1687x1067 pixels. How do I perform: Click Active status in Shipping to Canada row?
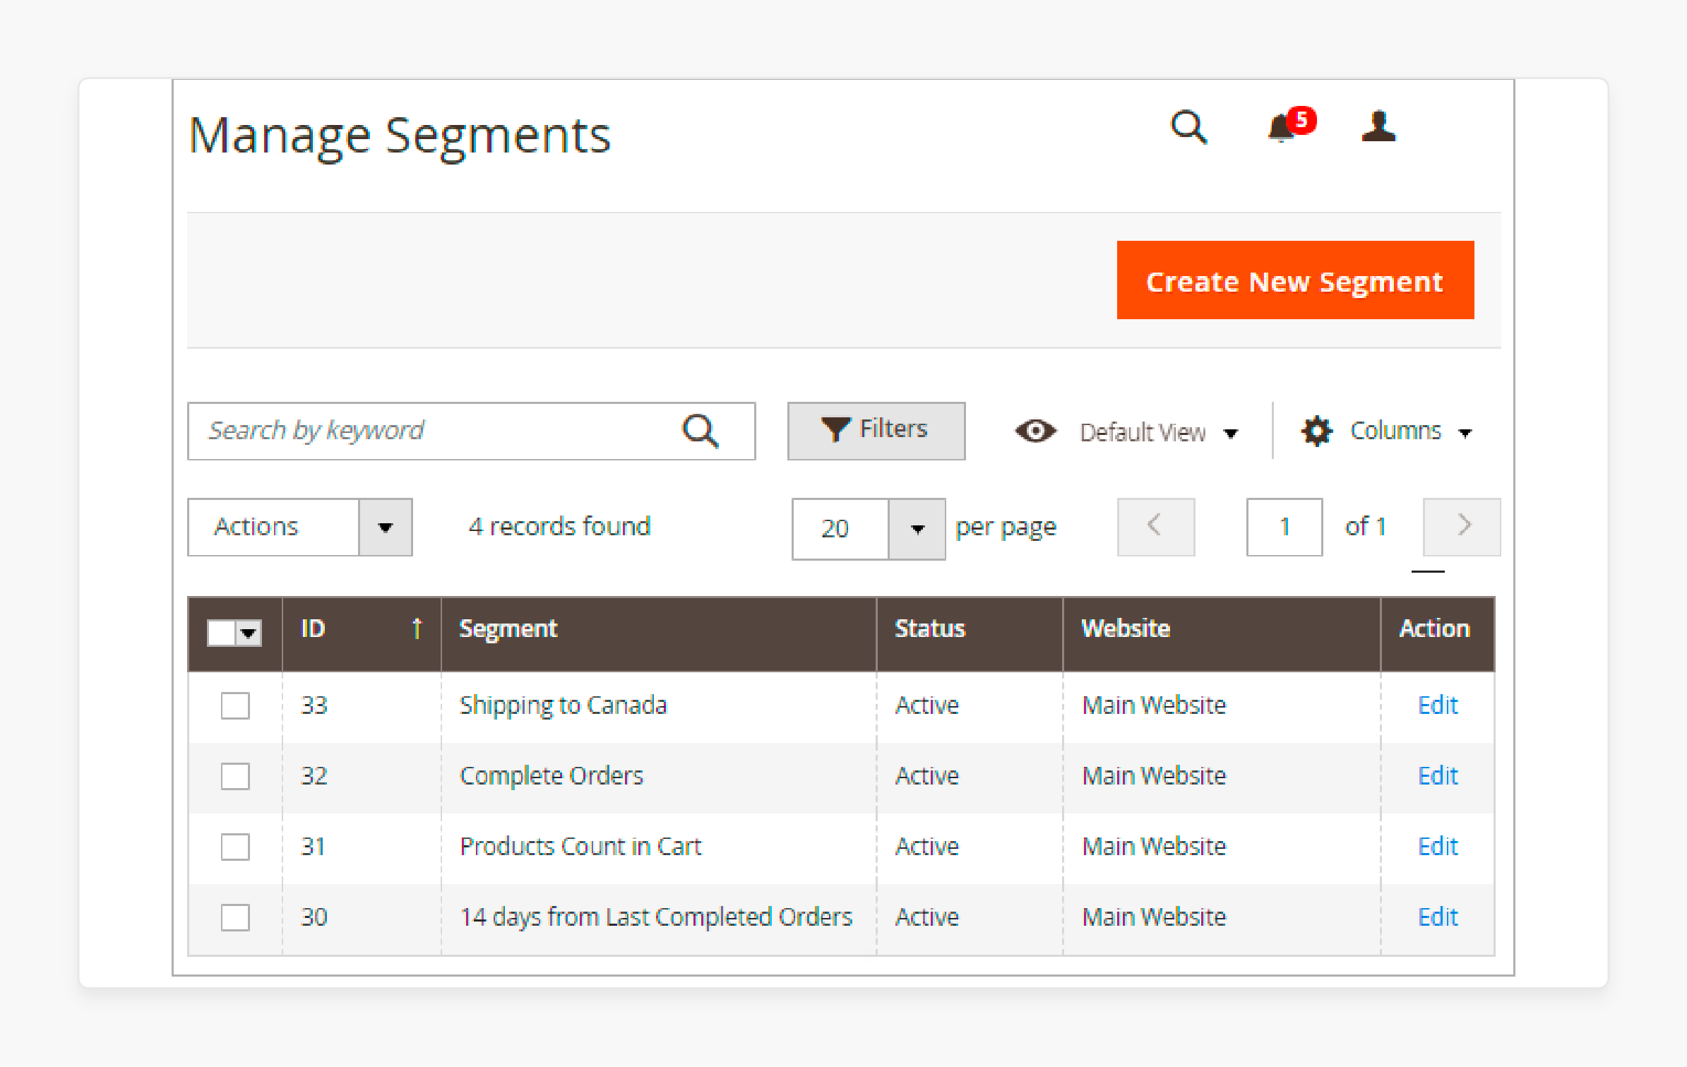(x=927, y=705)
